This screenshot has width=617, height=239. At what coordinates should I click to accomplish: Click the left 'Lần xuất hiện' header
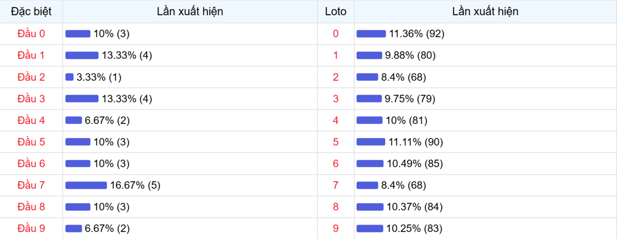pos(190,11)
